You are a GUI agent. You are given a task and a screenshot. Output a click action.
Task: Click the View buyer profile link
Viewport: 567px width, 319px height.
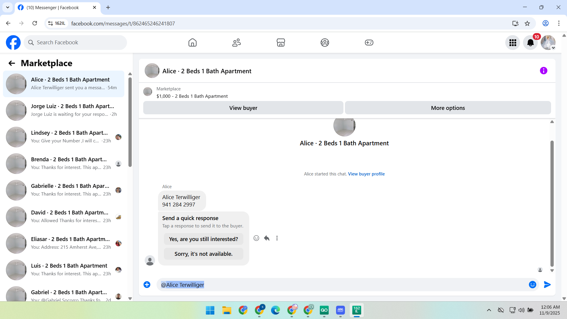click(x=366, y=174)
